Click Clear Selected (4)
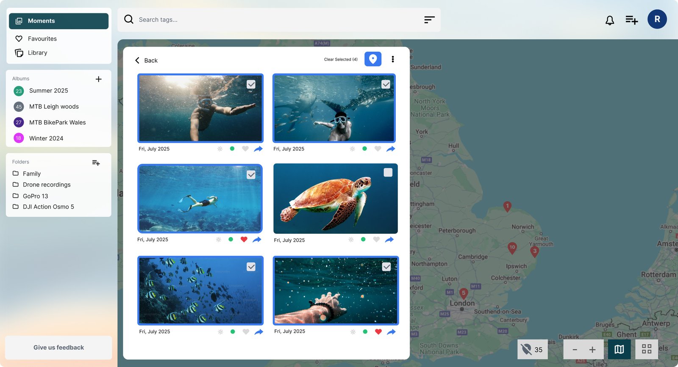The height and width of the screenshot is (367, 678). pyautogui.click(x=340, y=60)
